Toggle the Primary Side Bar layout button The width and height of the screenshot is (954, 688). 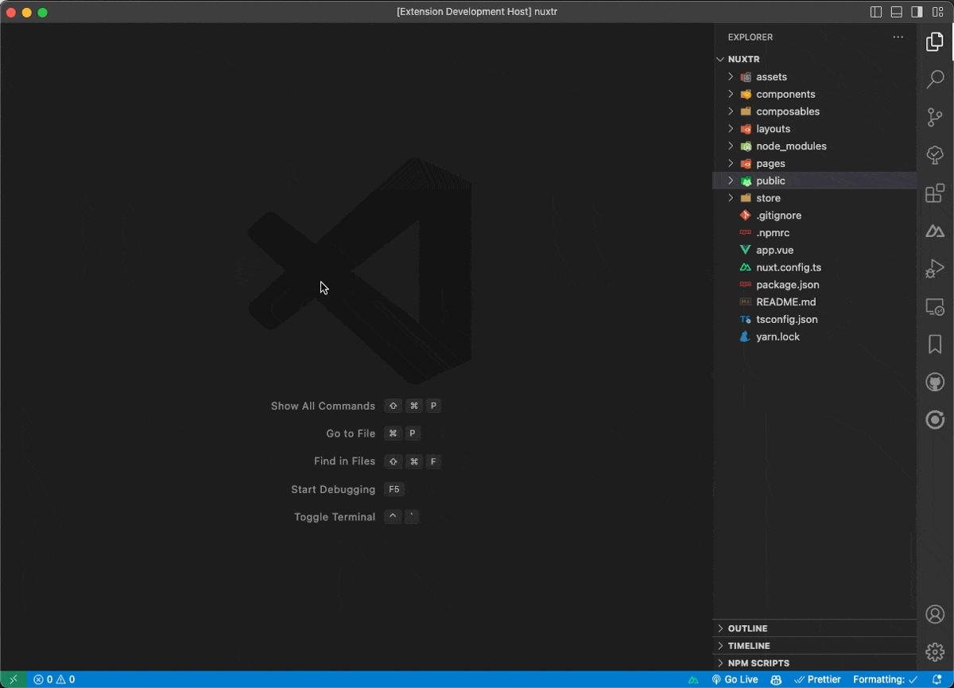[876, 12]
